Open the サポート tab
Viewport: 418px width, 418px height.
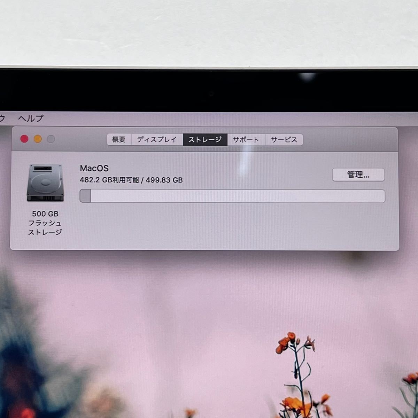pos(246,140)
